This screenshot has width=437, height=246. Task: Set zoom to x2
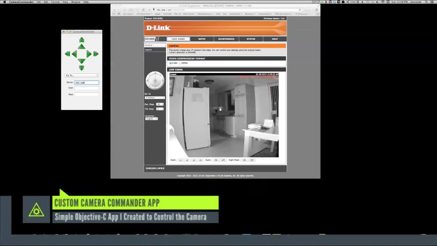[187, 160]
